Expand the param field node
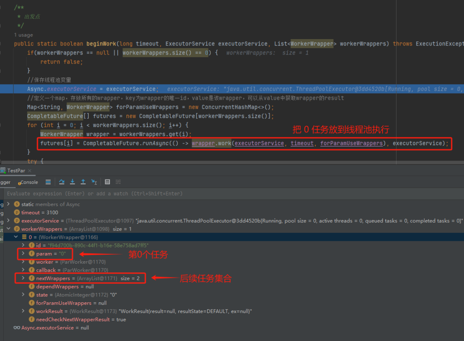The height and width of the screenshot is (341, 464). click(23, 253)
